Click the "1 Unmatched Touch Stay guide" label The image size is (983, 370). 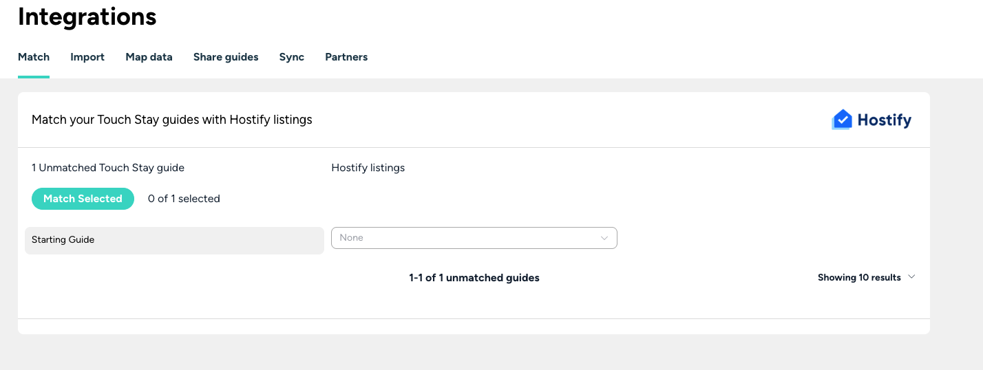(x=108, y=168)
